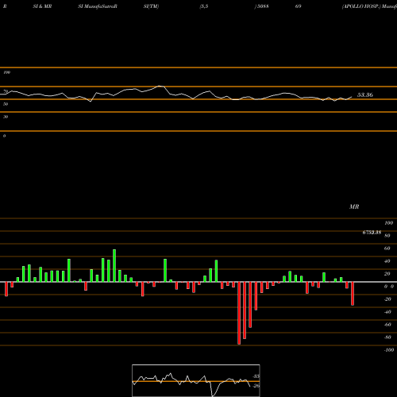Click the 50 label on RSI axis
Screen dimensions: 397x397
6,104
